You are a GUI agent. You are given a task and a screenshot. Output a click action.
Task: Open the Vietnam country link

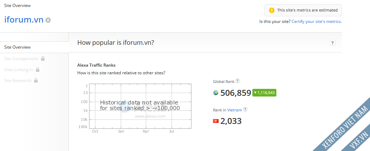(235, 110)
